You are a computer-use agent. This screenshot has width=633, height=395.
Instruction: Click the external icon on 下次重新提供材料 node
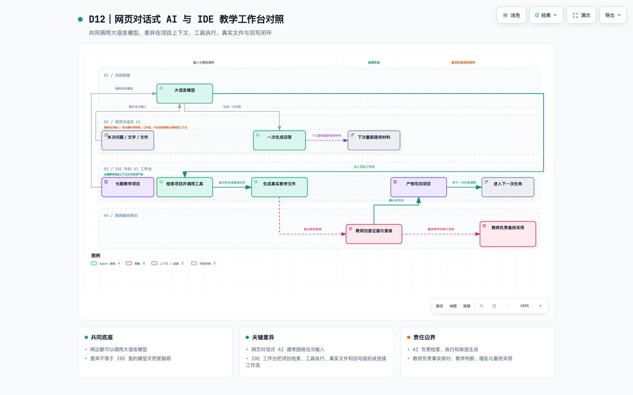pos(352,135)
